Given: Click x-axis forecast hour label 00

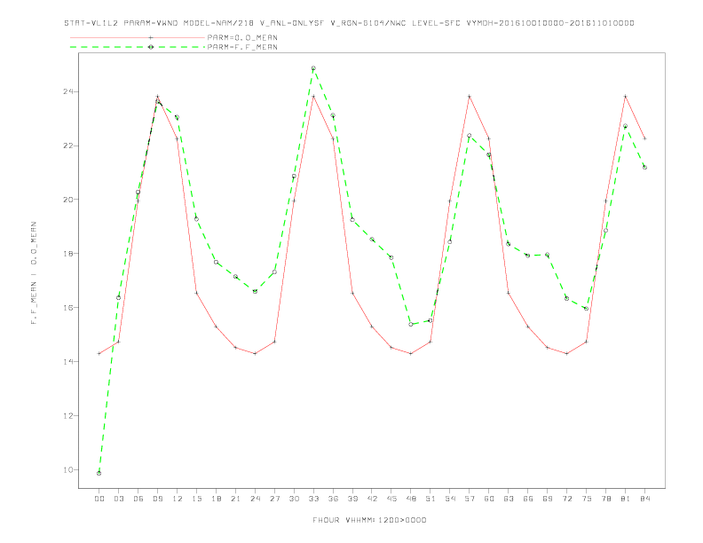Looking at the screenshot, I should point(99,499).
